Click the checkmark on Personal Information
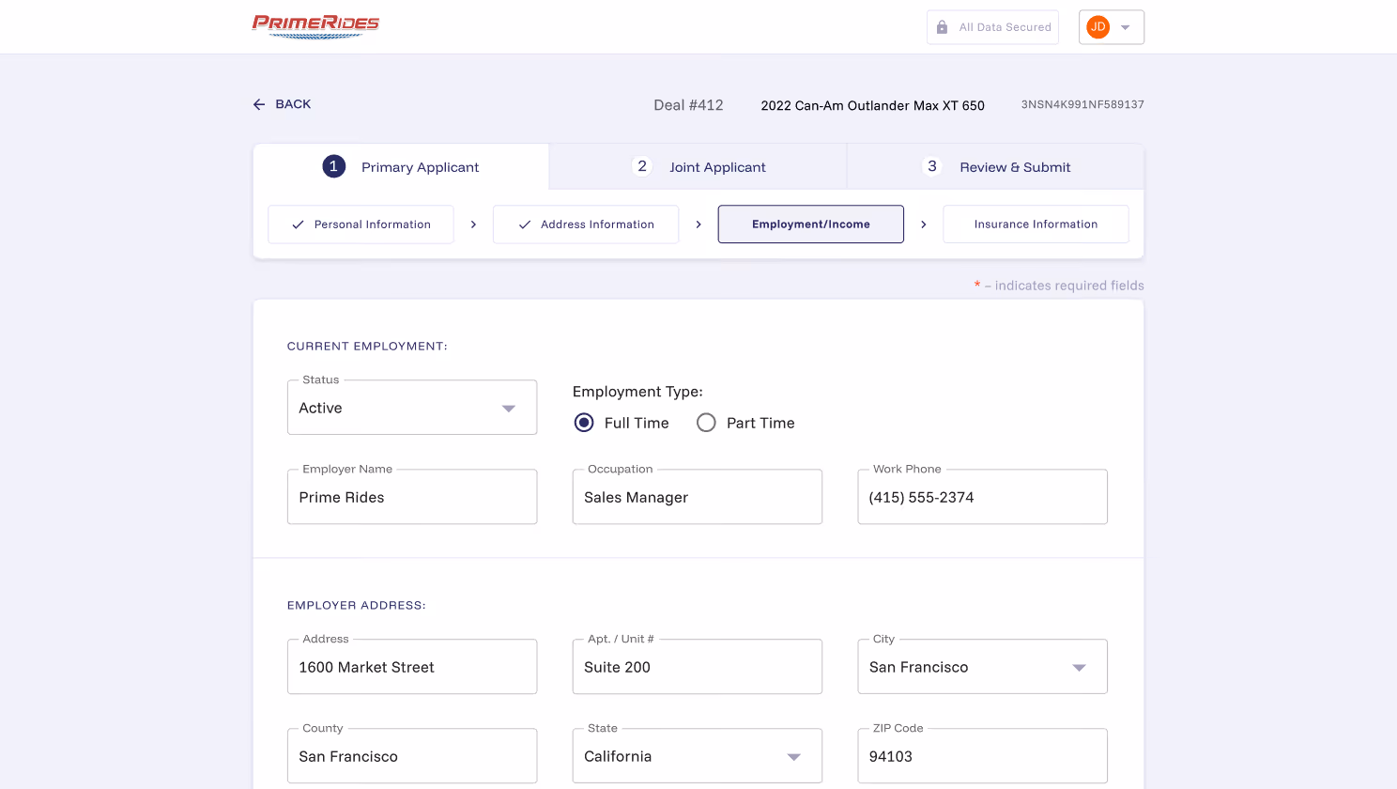The width and height of the screenshot is (1397, 789). pyautogui.click(x=298, y=224)
